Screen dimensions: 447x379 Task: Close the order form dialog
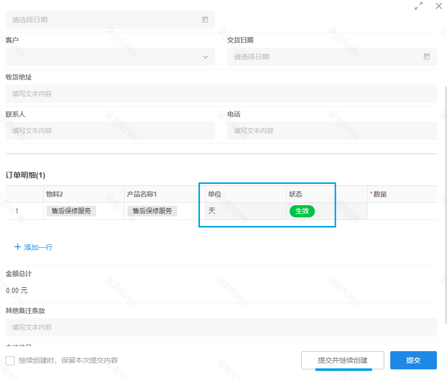click(x=439, y=6)
